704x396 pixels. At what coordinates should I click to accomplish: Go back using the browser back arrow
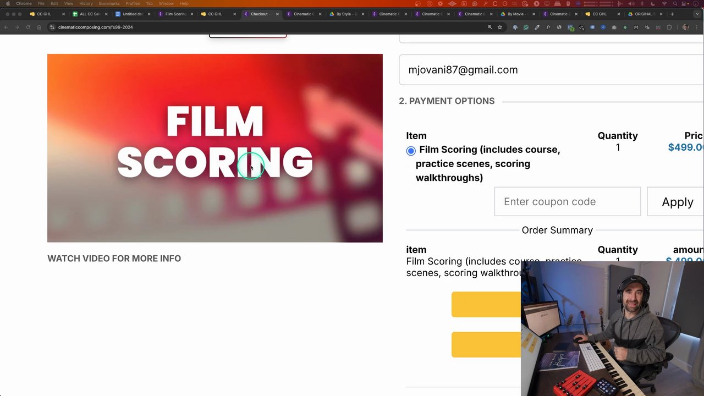(6, 27)
